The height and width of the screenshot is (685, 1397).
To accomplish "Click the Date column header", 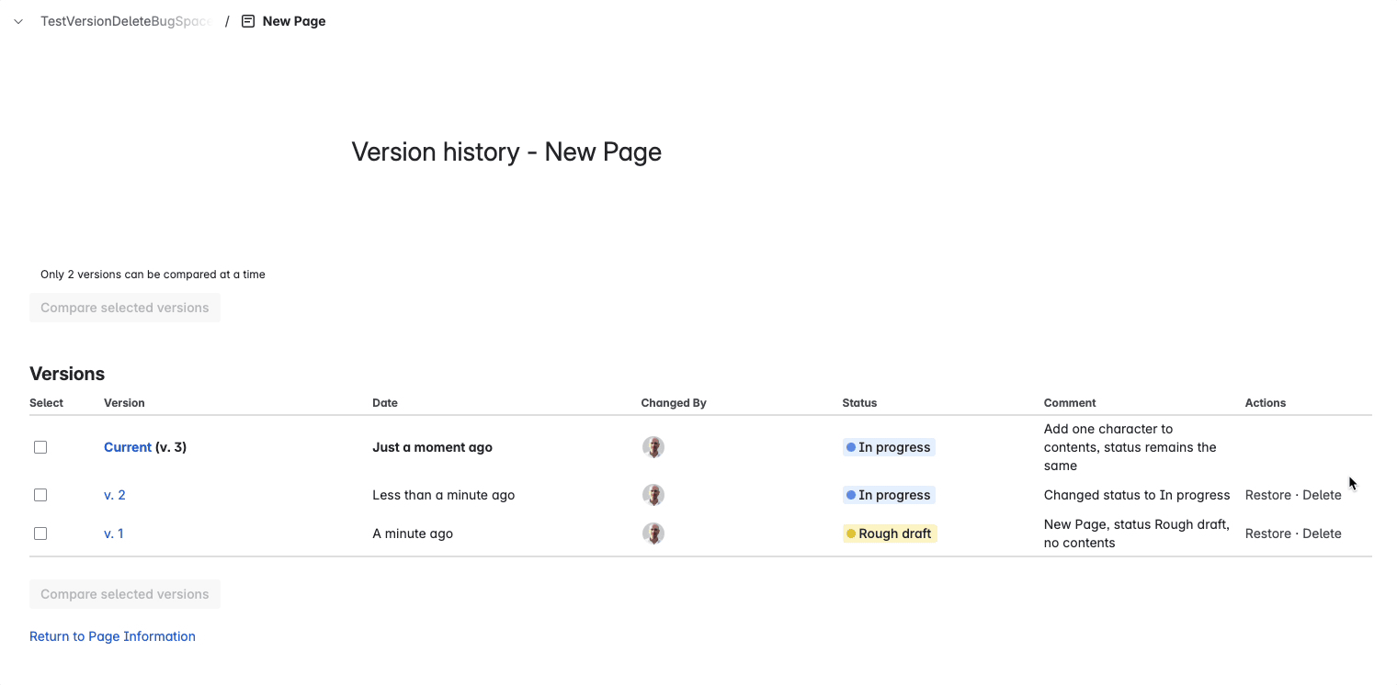I will click(x=385, y=403).
